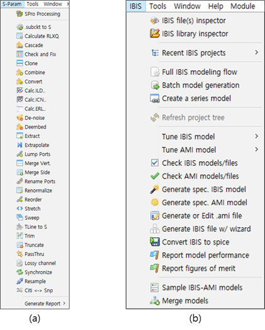Click the Resample icon
Image resolution: width=265 pixels, height=330 pixels.
click(x=19, y=281)
